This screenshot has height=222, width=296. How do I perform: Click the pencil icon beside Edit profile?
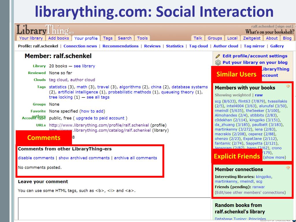[218, 56]
